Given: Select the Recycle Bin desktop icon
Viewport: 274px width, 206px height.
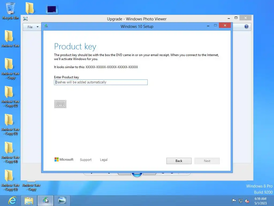Looking at the screenshot, I should 10,11.
